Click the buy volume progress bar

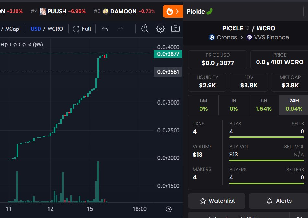tap(267, 160)
